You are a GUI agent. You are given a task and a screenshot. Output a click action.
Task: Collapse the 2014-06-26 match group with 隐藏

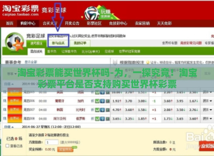coord(9,84)
